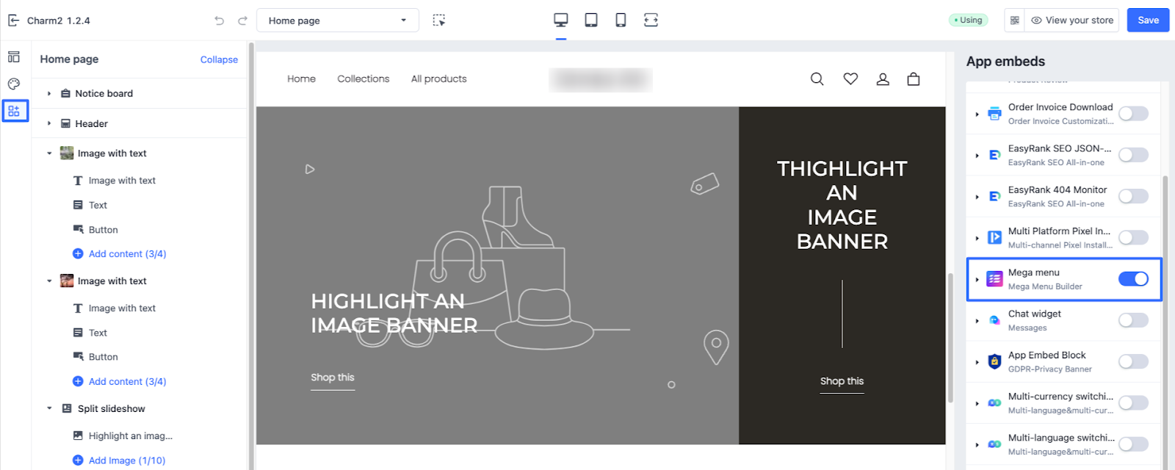Image resolution: width=1175 pixels, height=470 pixels.
Task: Collapse all sections via Collapse link
Action: [x=219, y=59]
